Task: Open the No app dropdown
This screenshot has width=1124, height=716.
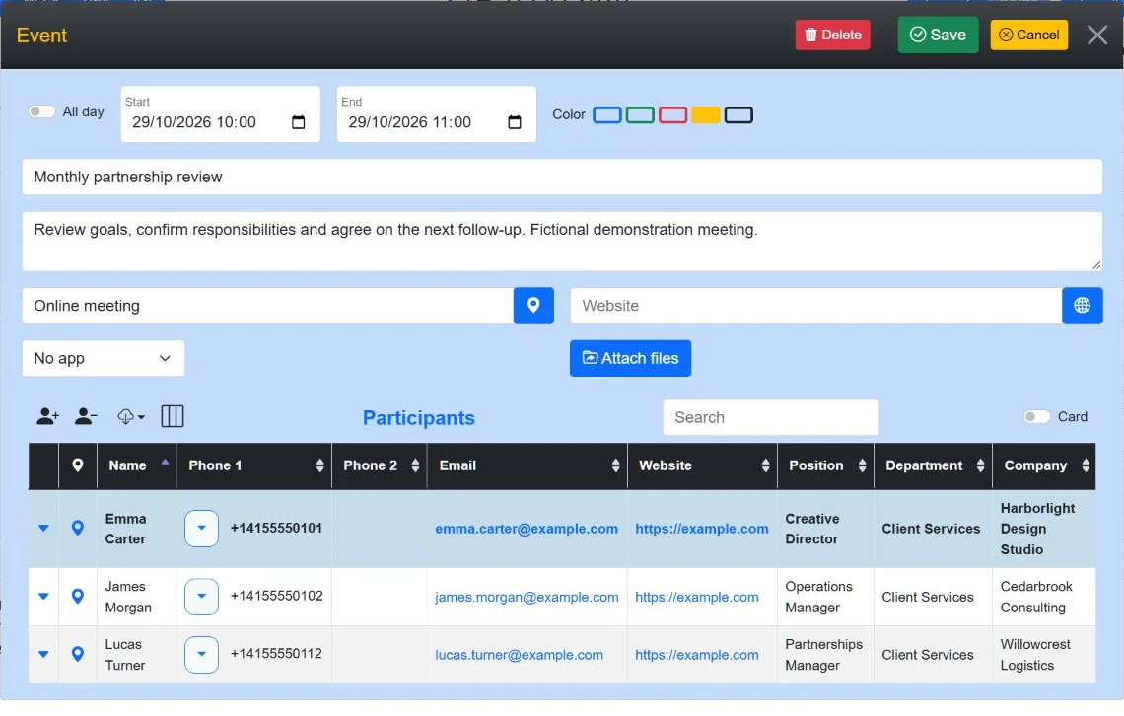Action: pyautogui.click(x=104, y=358)
